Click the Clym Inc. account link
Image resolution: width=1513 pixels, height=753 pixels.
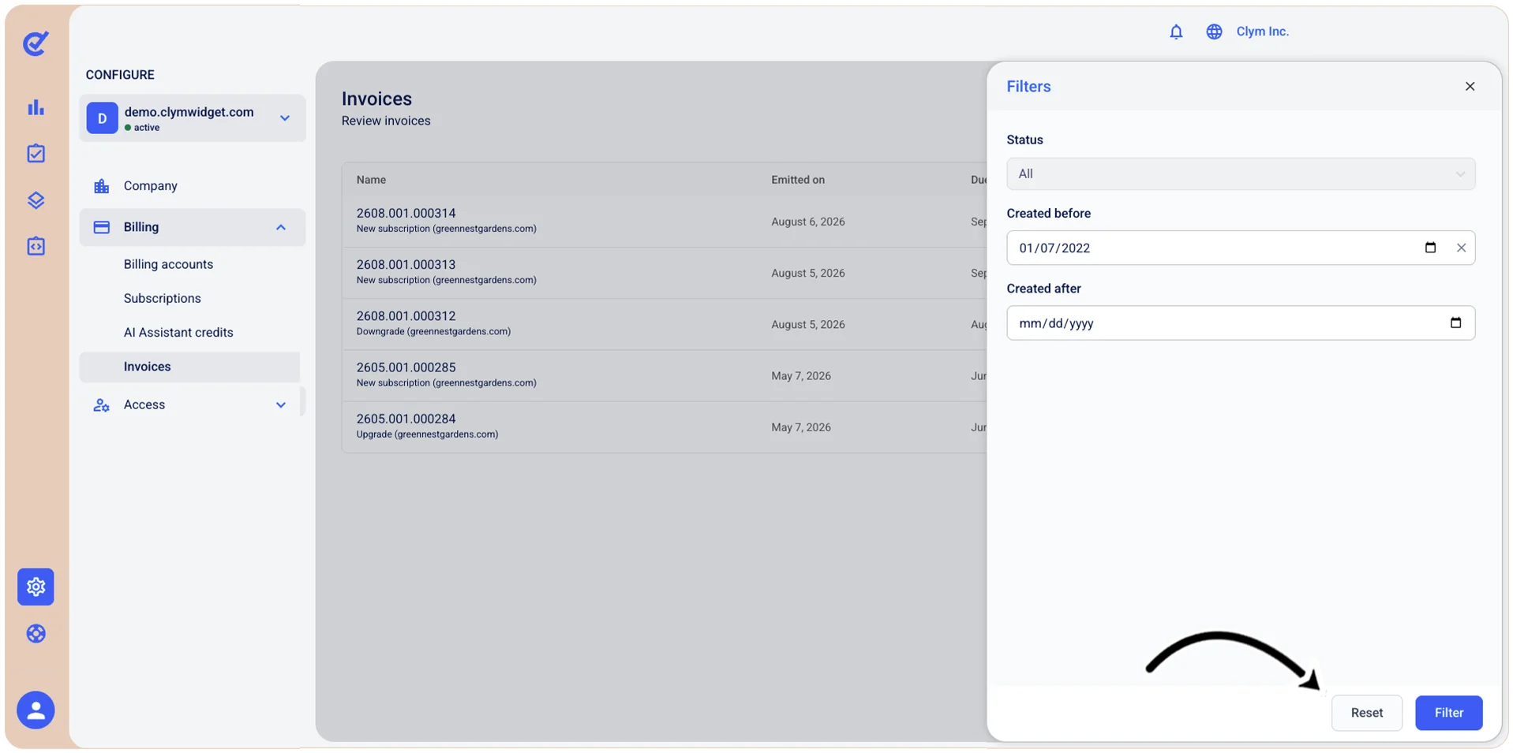pyautogui.click(x=1262, y=32)
